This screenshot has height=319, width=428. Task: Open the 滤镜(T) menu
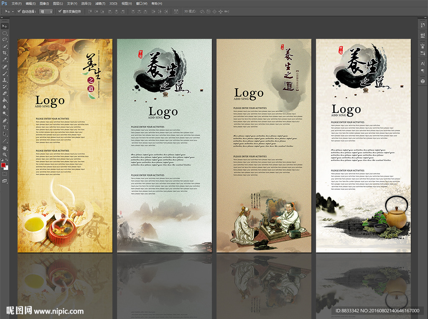(100, 3)
